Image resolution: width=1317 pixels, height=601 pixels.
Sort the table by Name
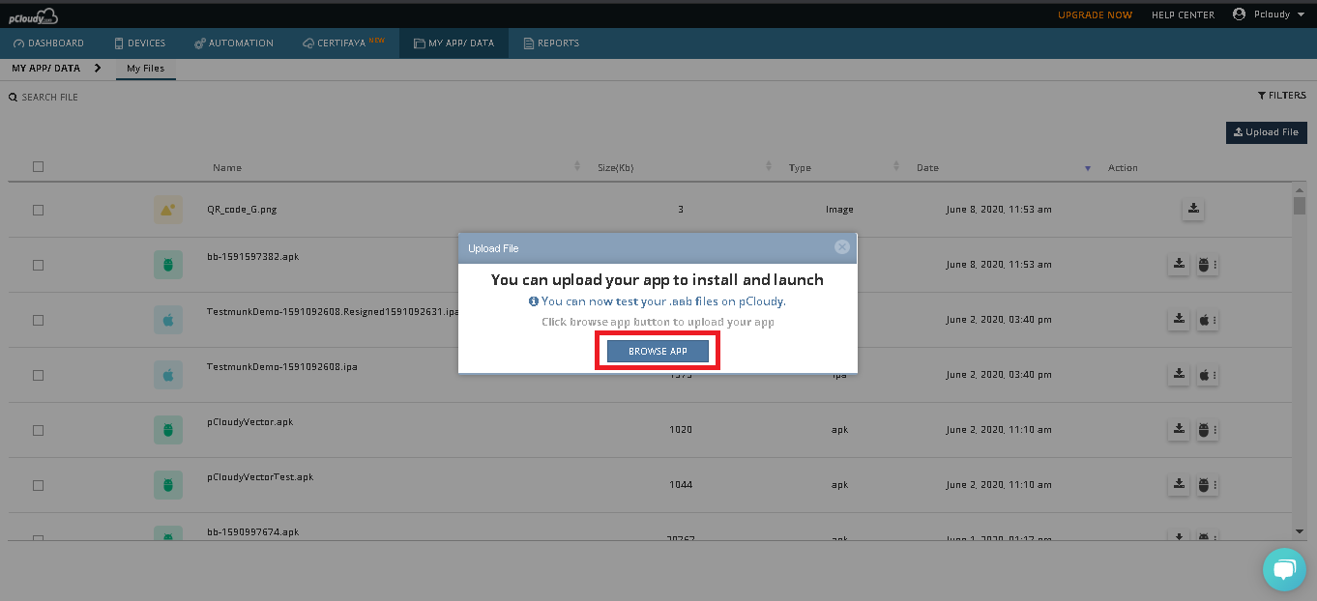pos(577,167)
